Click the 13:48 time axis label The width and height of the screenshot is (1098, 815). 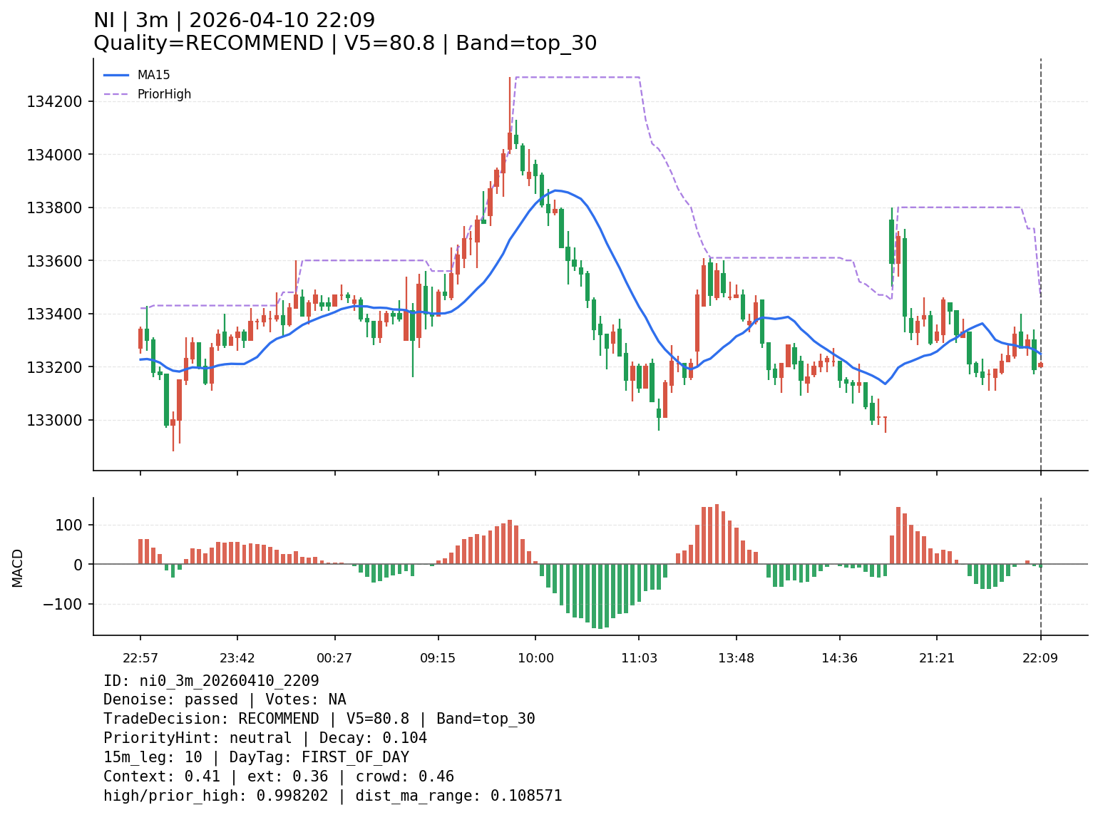737,658
